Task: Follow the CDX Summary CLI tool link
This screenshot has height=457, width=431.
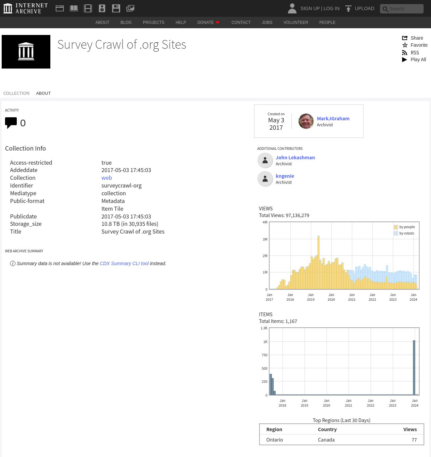Action: [x=124, y=263]
